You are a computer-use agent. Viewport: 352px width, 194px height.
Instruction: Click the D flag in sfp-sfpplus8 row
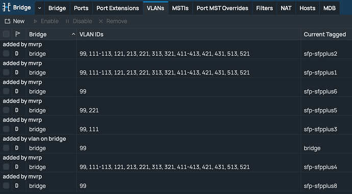pyautogui.click(x=17, y=186)
